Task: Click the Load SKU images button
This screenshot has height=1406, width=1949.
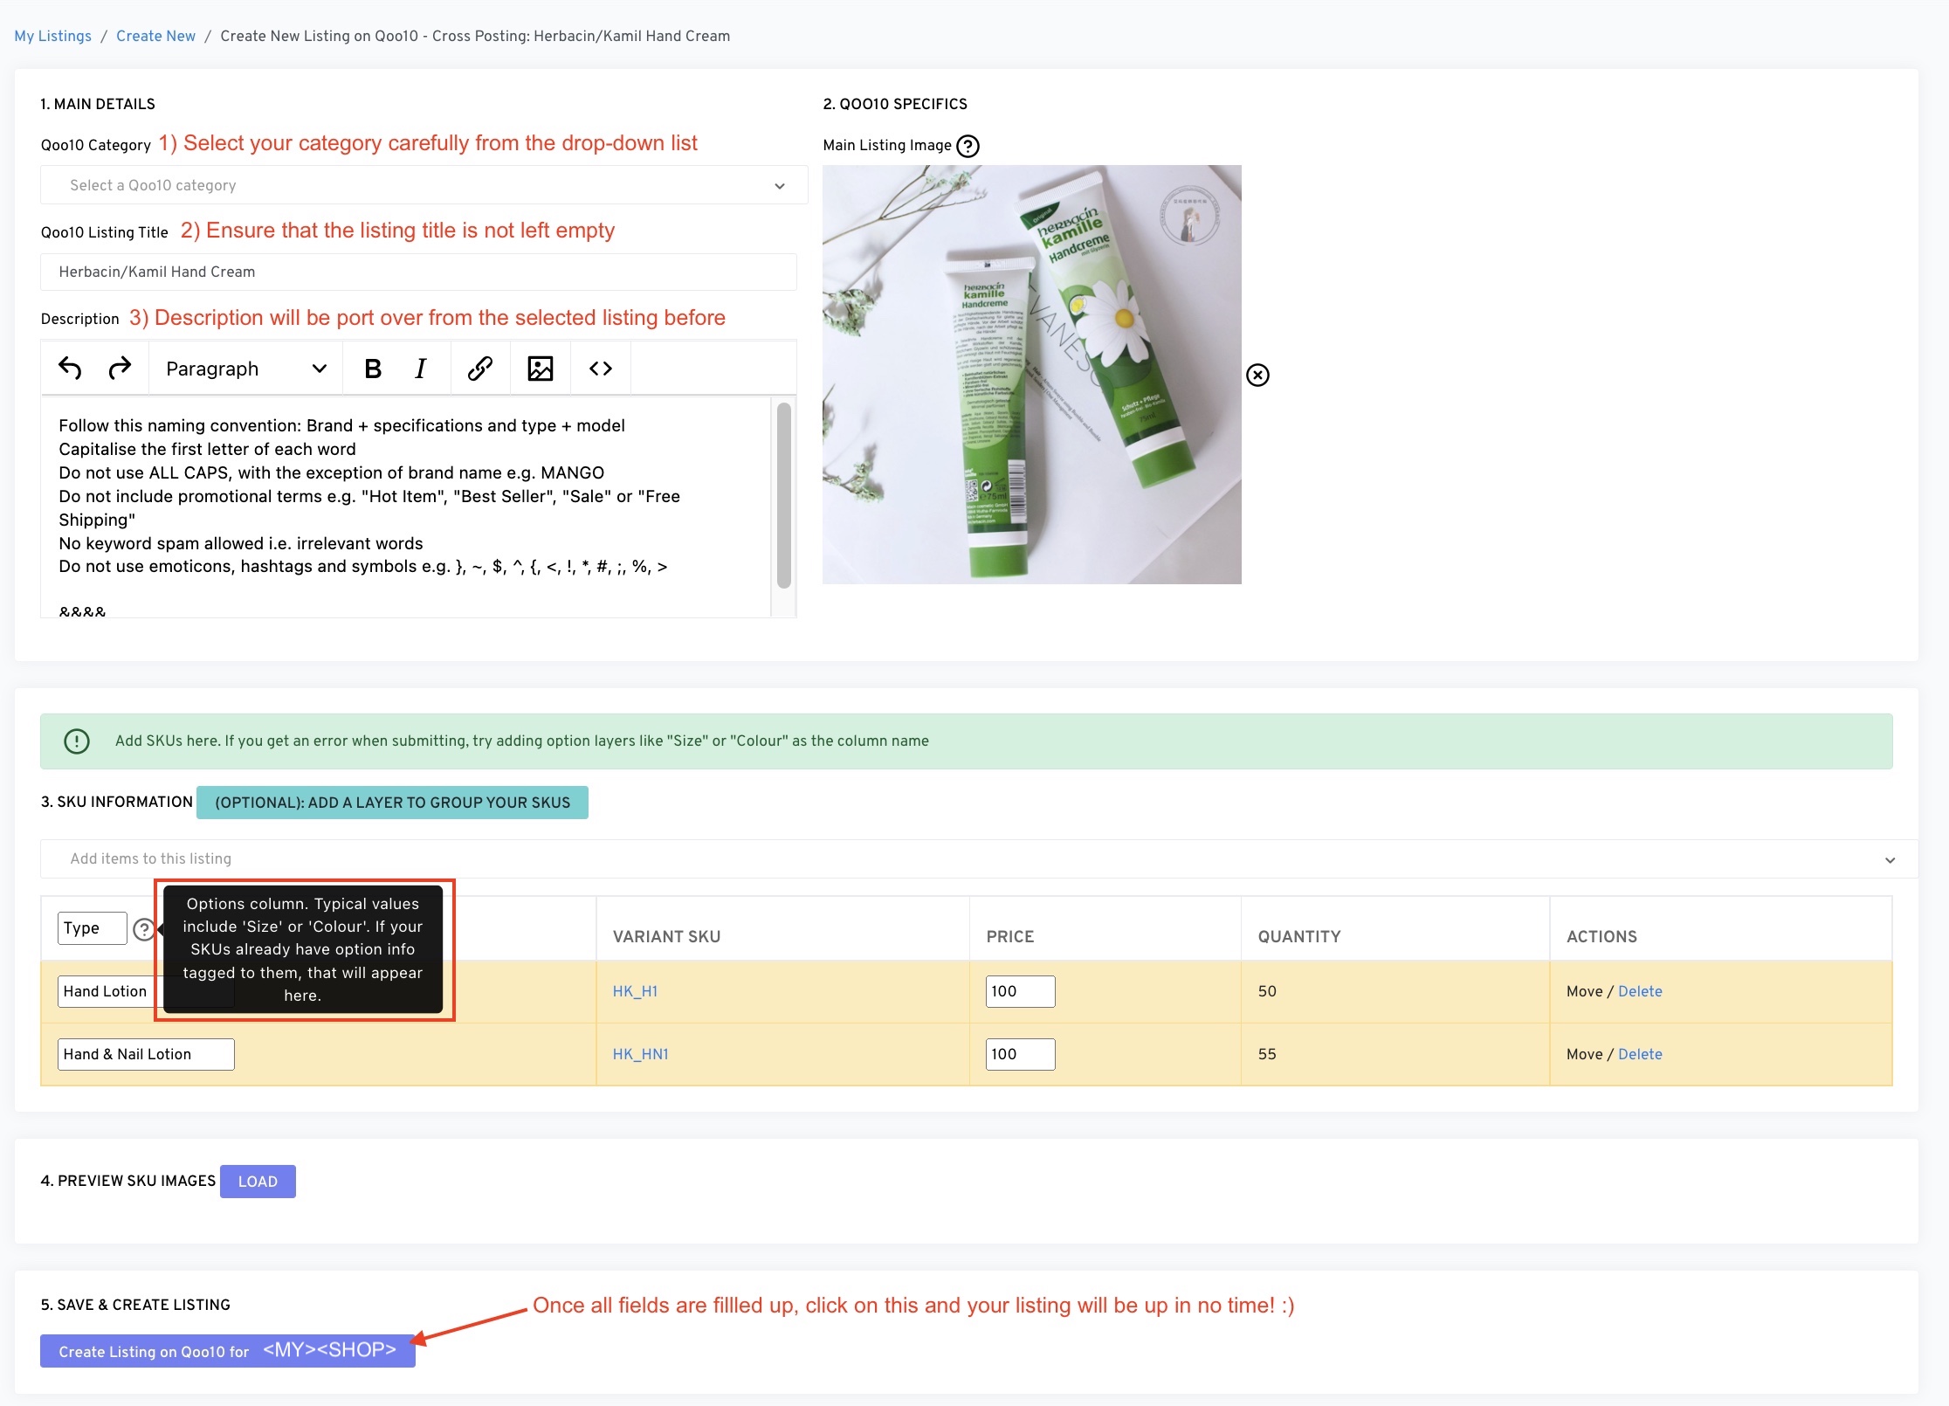Action: 258,1182
